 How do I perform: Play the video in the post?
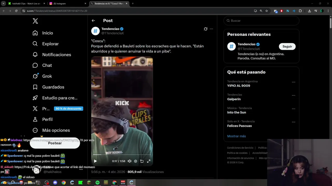click(95, 161)
